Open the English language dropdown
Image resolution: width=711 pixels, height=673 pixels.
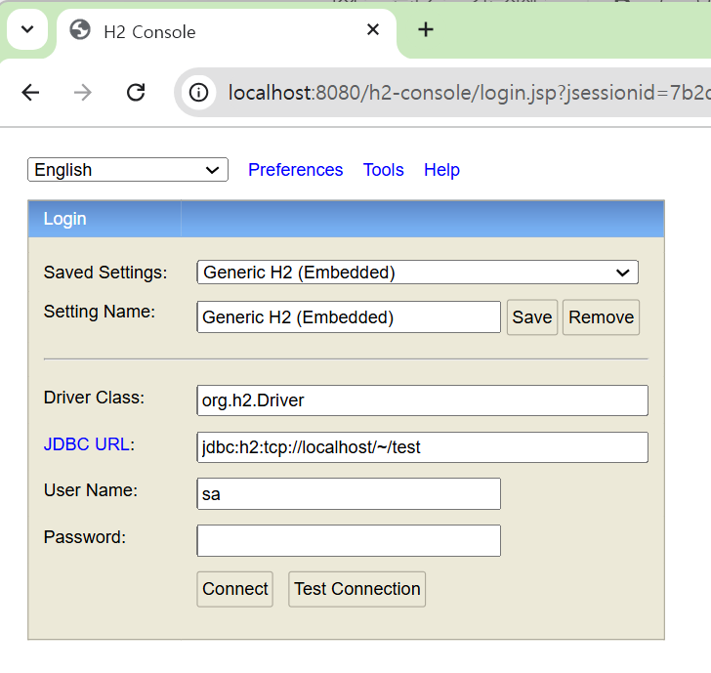pos(128,170)
